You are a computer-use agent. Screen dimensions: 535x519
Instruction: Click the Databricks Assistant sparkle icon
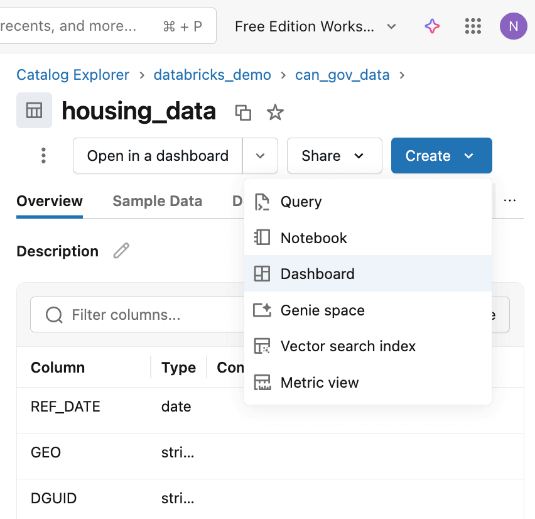(432, 26)
